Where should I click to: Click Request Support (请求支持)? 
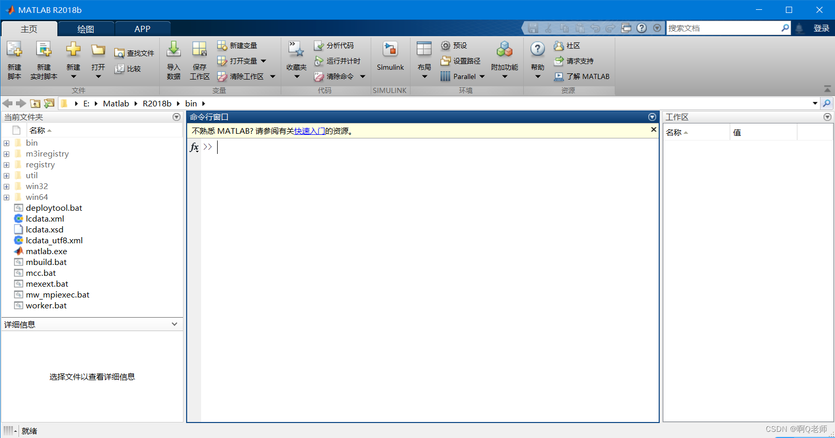click(x=574, y=61)
